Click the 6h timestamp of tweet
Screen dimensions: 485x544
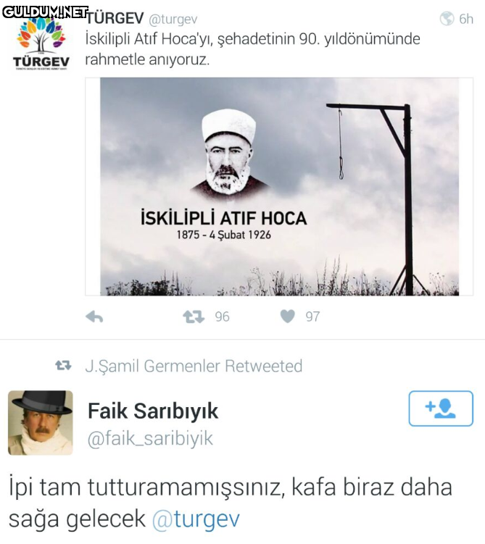(x=466, y=19)
